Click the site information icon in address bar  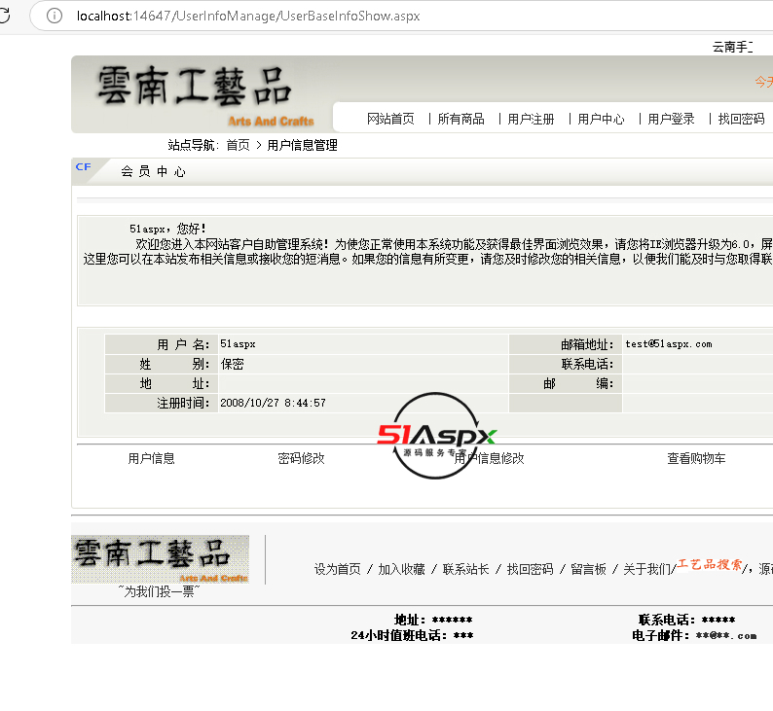[55, 17]
